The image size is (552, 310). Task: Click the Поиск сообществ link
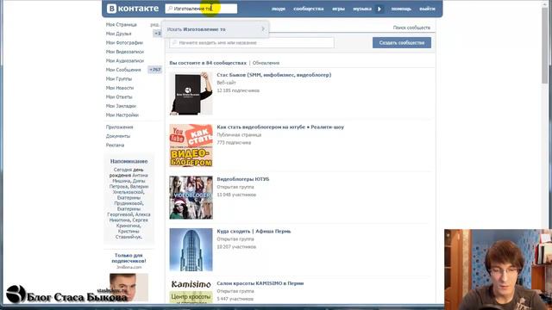click(x=411, y=28)
